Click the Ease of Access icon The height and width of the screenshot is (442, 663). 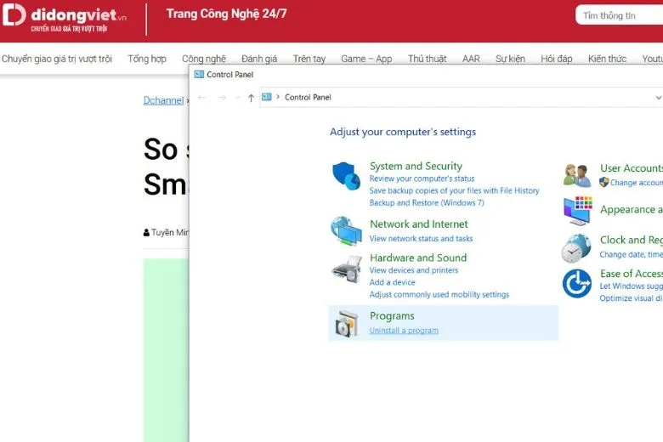pyautogui.click(x=577, y=283)
